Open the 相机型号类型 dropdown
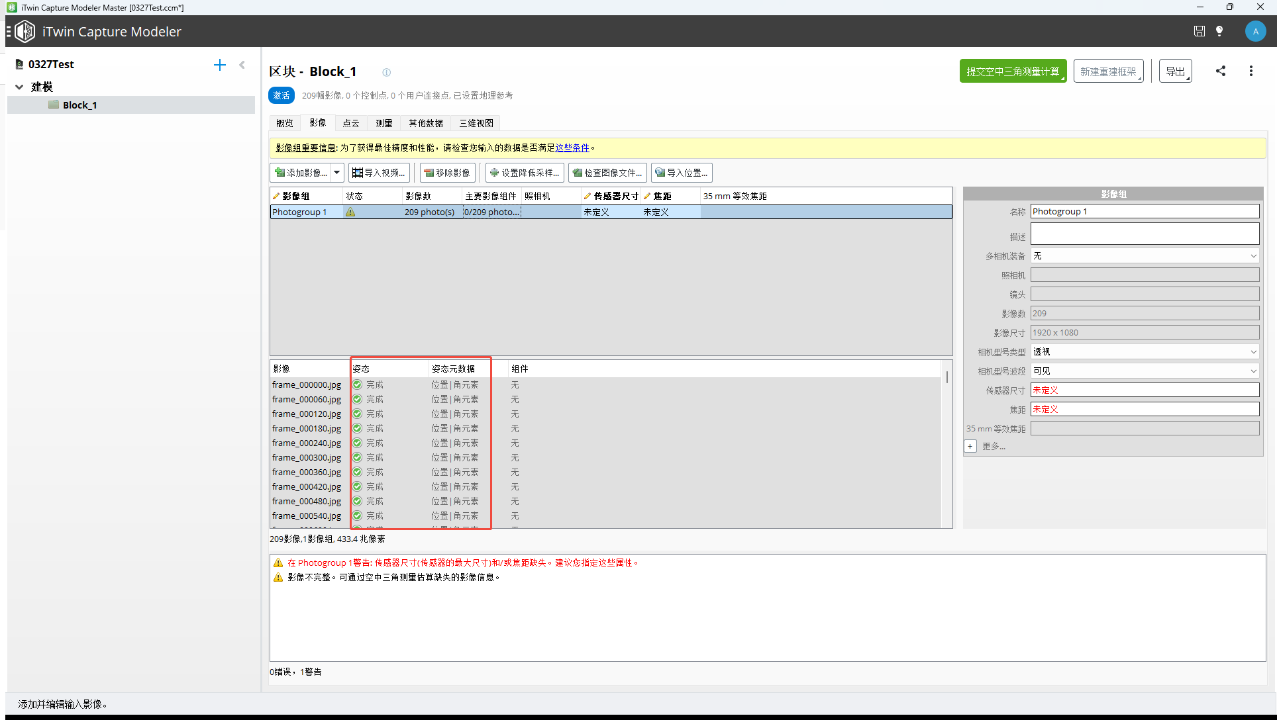 click(x=1145, y=352)
